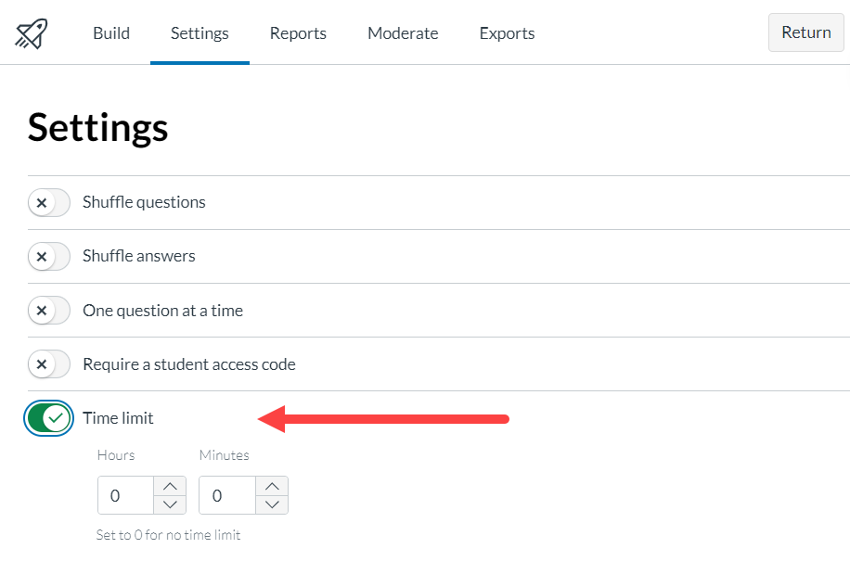
Task: Switch to the Moderate tab
Action: click(403, 33)
